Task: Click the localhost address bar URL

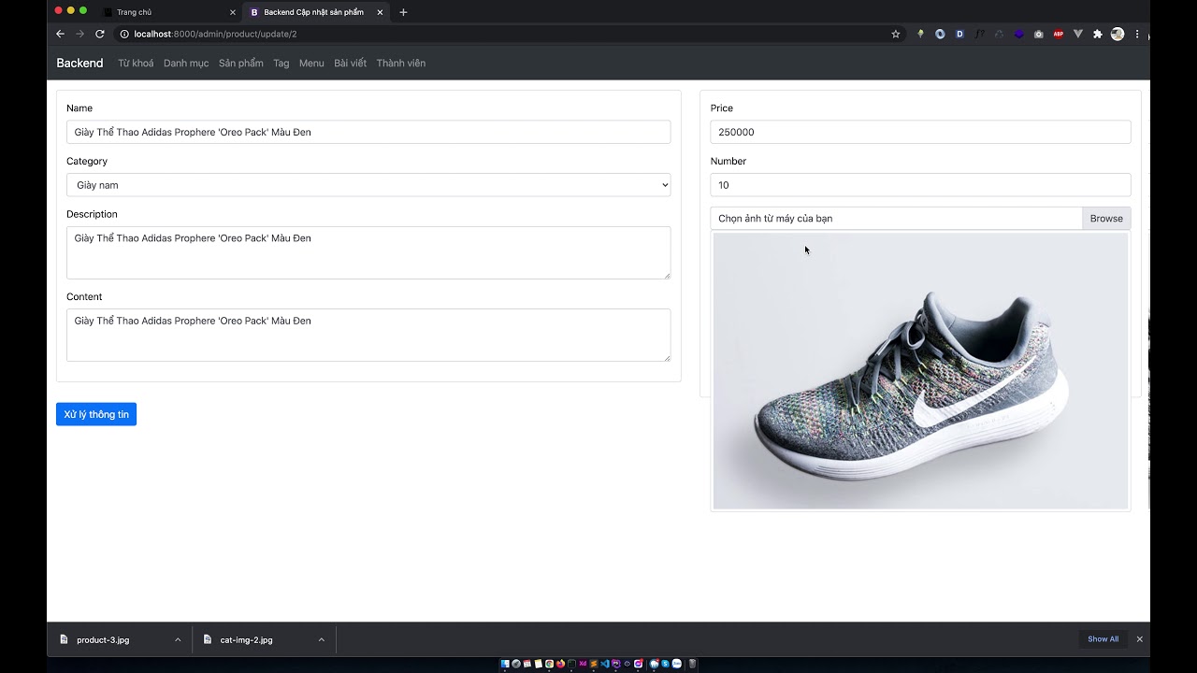Action: pyautogui.click(x=215, y=34)
